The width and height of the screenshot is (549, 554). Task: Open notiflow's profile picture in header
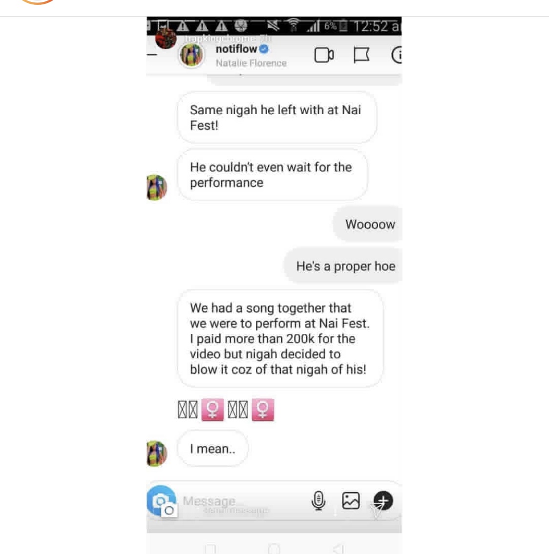pyautogui.click(x=191, y=55)
